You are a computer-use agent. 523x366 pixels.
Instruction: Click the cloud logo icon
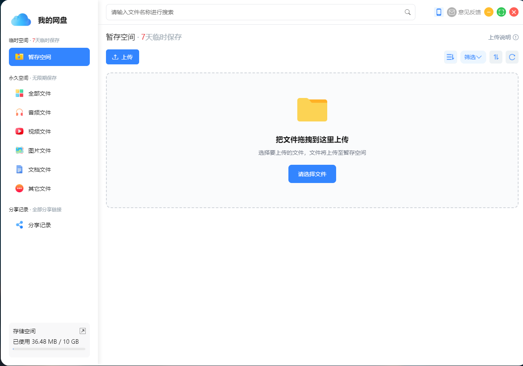pyautogui.click(x=21, y=19)
